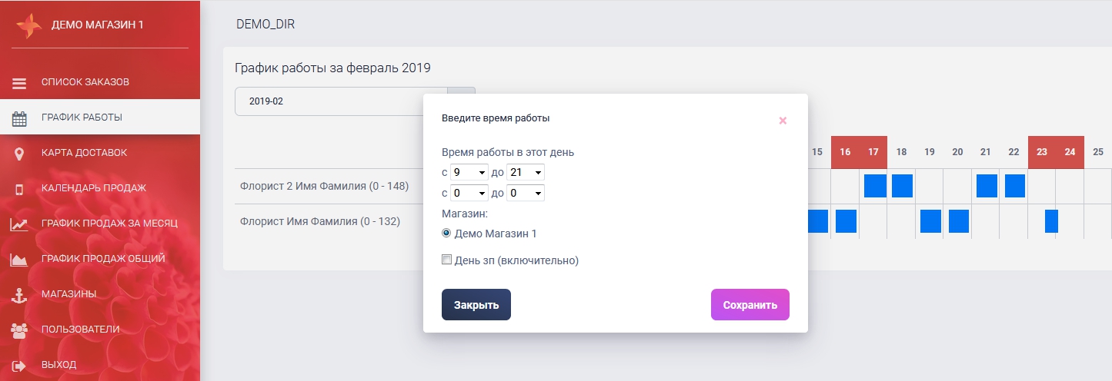The width and height of the screenshot is (1112, 381).
Task: Open the first start hour dropdown showing 9
Action: pyautogui.click(x=469, y=173)
